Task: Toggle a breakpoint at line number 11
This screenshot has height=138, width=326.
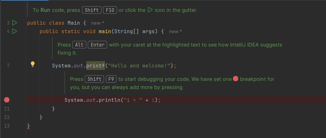Action: click(x=7, y=109)
